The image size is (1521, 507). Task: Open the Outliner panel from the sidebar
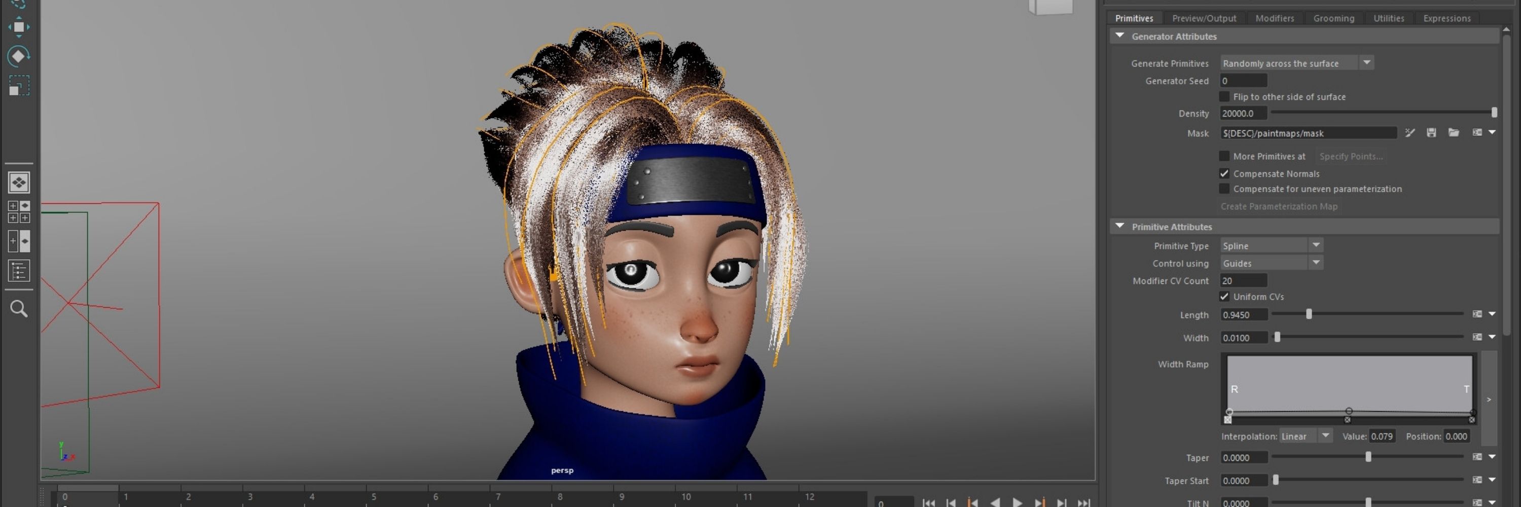pos(19,271)
